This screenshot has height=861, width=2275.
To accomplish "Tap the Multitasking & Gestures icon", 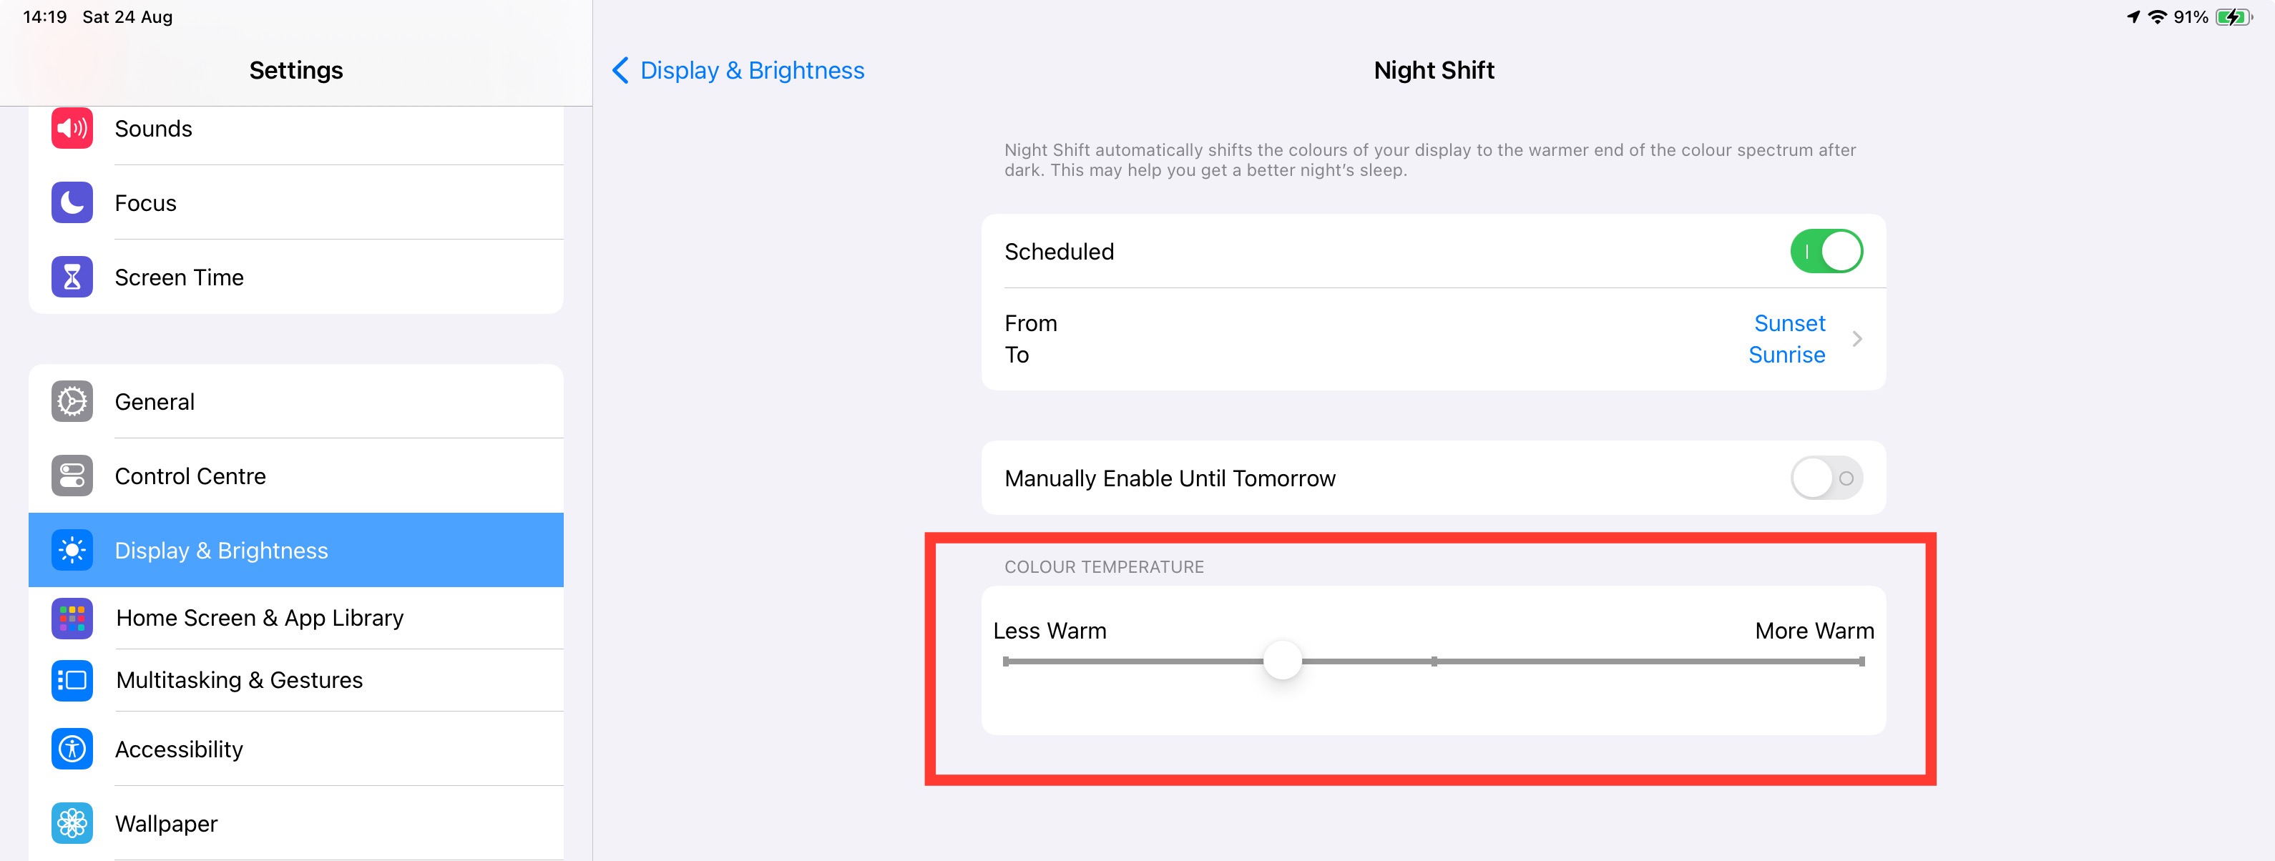I will (x=72, y=680).
